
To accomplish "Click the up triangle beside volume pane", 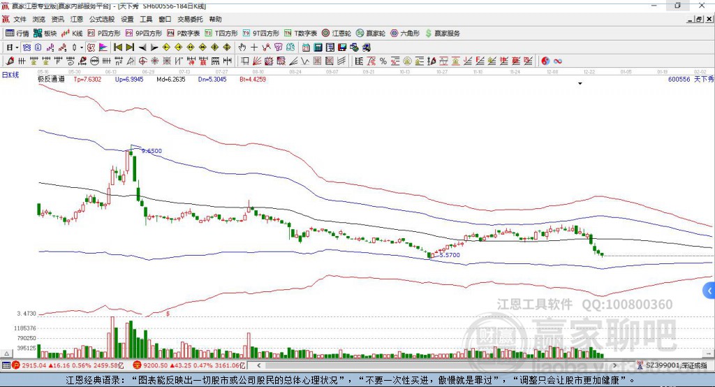I will [6, 353].
